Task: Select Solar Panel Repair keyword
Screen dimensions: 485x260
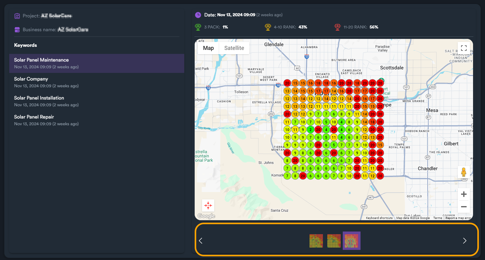Action: pyautogui.click(x=97, y=120)
